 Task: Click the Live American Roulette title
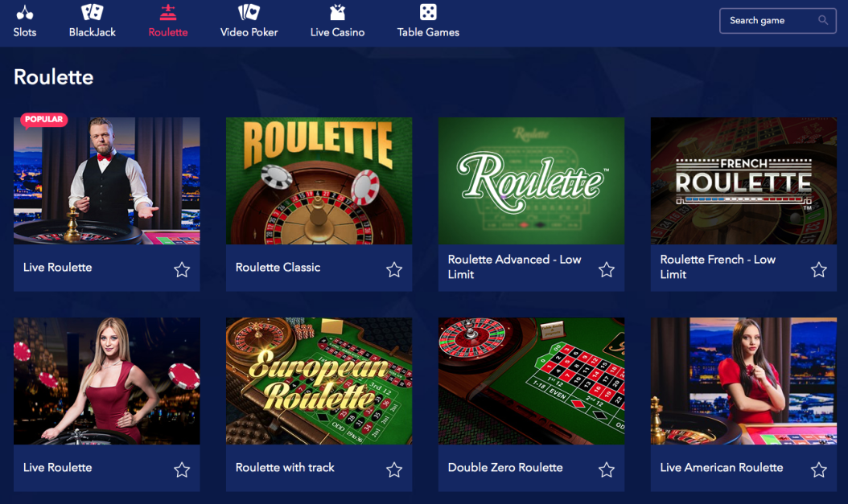[722, 467]
